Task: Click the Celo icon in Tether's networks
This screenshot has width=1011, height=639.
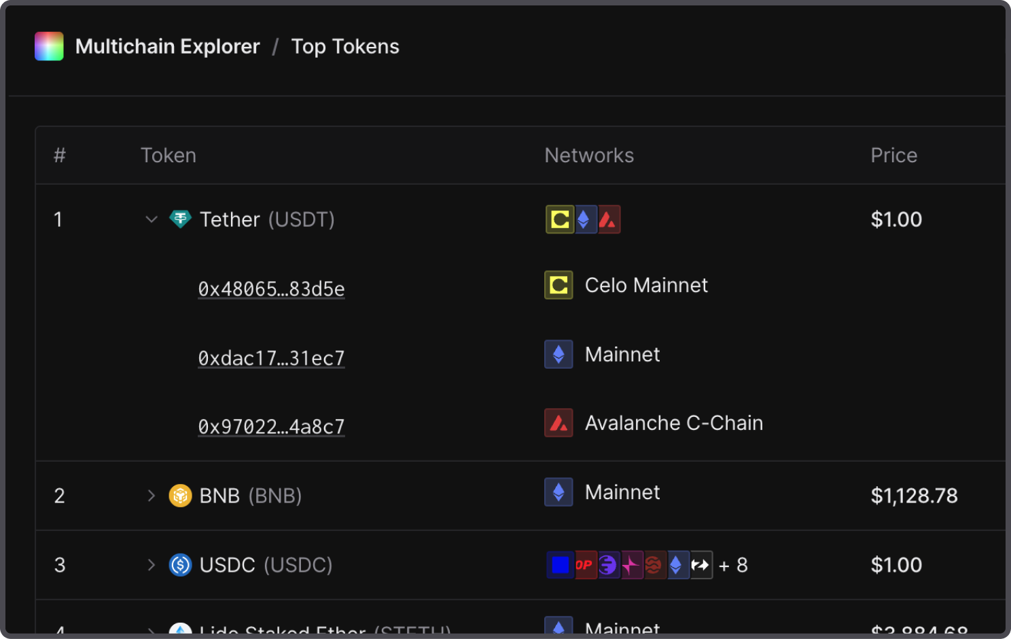Action: coord(560,219)
